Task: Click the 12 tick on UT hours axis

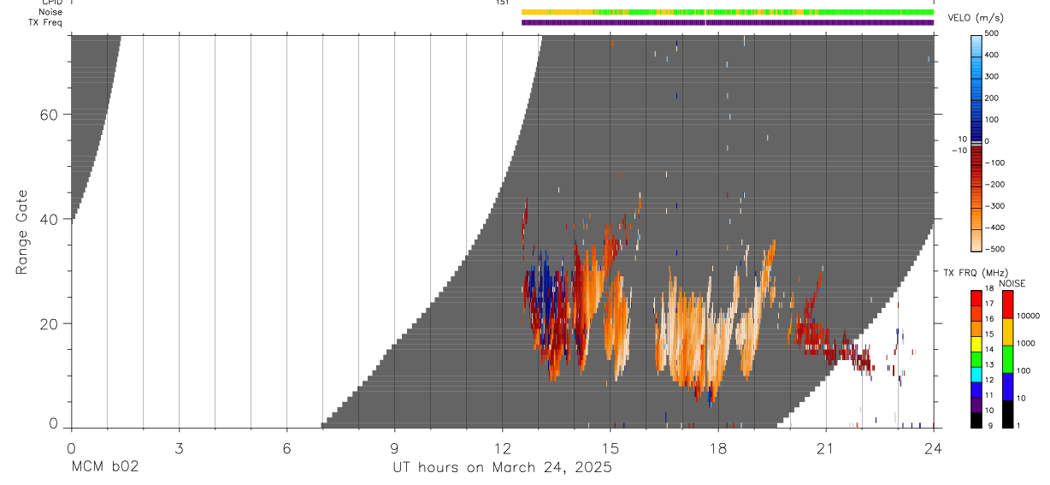Action: [502, 447]
